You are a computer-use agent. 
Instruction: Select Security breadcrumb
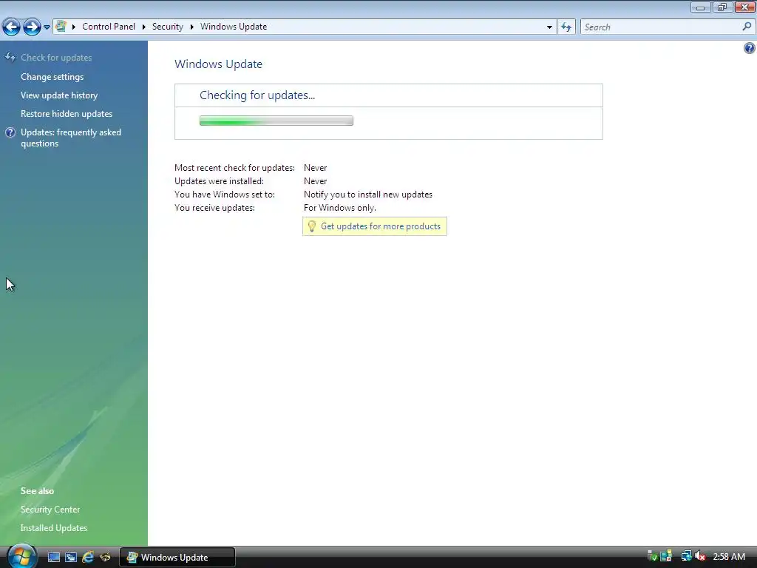coord(168,27)
